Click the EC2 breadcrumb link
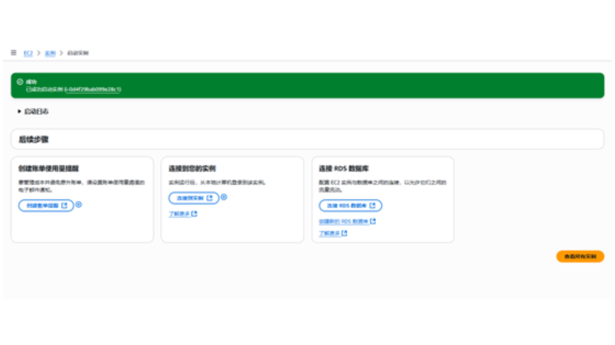The width and height of the screenshot is (615, 345). point(28,53)
